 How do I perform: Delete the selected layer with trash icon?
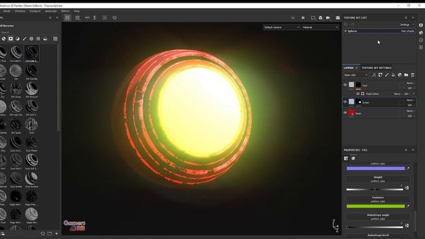pos(412,75)
